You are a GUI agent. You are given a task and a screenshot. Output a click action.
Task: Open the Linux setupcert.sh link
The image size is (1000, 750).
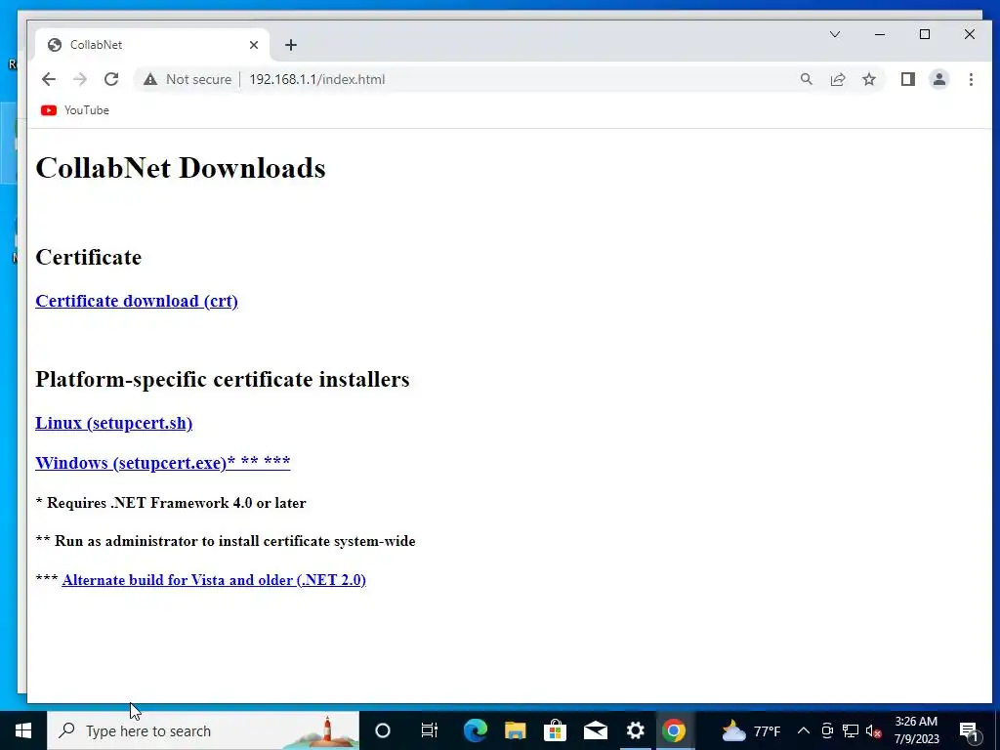(114, 423)
